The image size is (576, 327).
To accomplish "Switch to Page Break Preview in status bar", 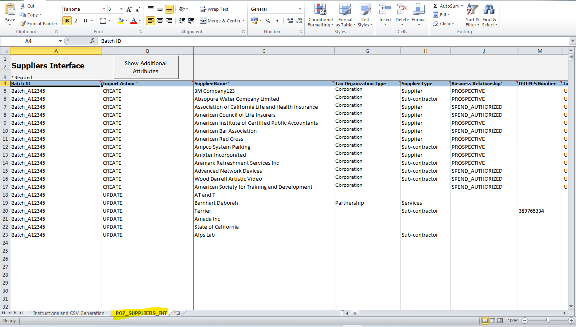I will click(x=500, y=321).
